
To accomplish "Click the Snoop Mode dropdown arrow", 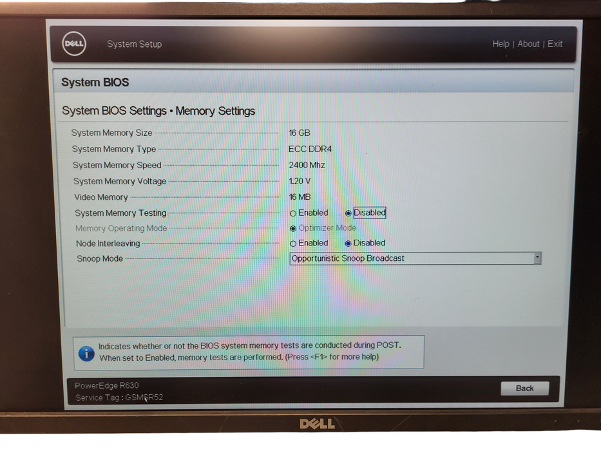I will point(537,258).
